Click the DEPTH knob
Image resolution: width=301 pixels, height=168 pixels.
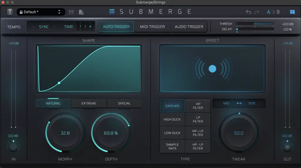pos(111,133)
